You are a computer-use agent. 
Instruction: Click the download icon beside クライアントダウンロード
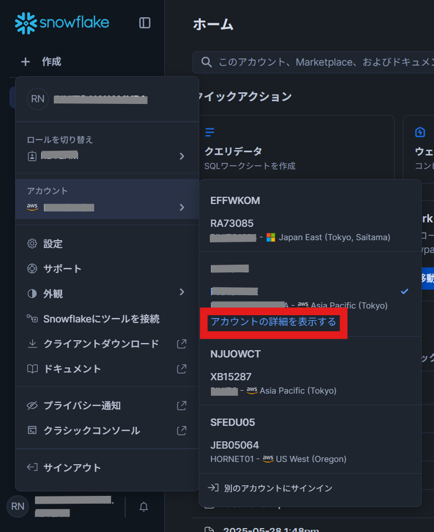click(32, 344)
